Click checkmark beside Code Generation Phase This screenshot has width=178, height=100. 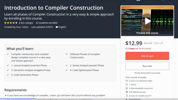point(8,75)
